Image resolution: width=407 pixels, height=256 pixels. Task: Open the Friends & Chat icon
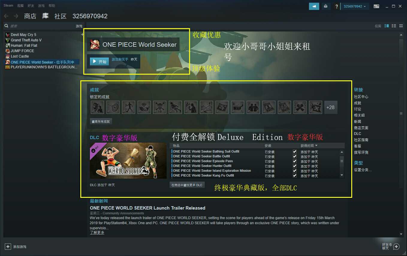tap(396, 247)
